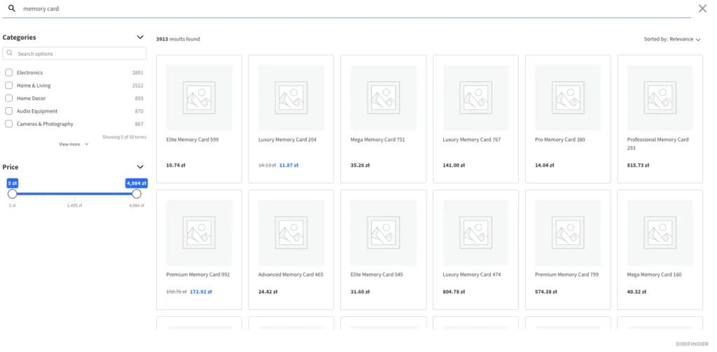This screenshot has height=352, width=717.
Task: Click the 172.92 zł discounted price
Action: pyautogui.click(x=201, y=292)
